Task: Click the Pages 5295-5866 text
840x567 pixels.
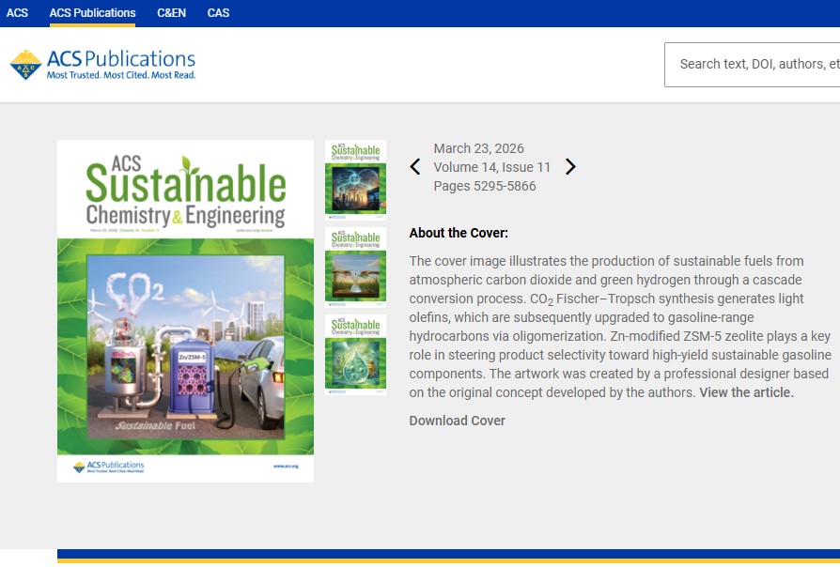Action: (484, 186)
